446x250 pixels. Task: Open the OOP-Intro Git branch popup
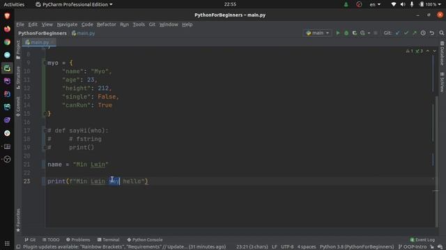pyautogui.click(x=413, y=247)
